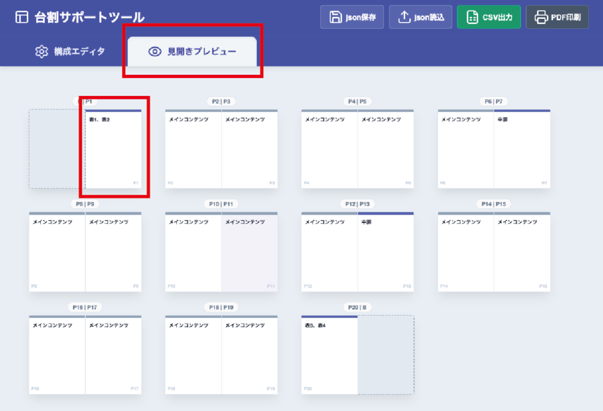603x411 pixels.
Task: Click the spreadsheet icon on CSV出力
Action: [x=472, y=17]
